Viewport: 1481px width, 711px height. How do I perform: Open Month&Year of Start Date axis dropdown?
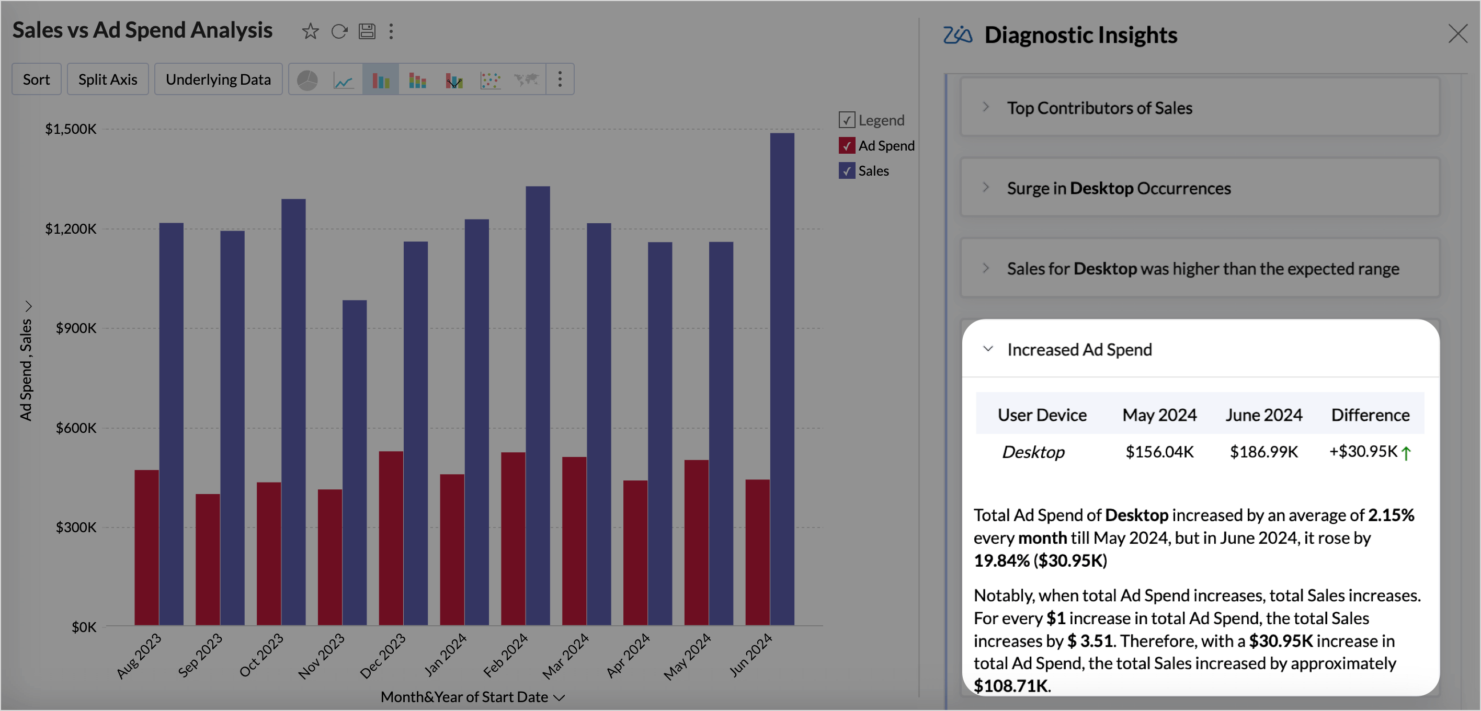pyautogui.click(x=559, y=697)
